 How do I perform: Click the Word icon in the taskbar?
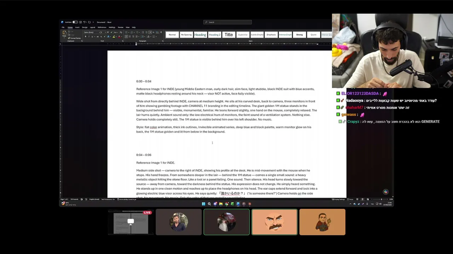tap(238, 204)
